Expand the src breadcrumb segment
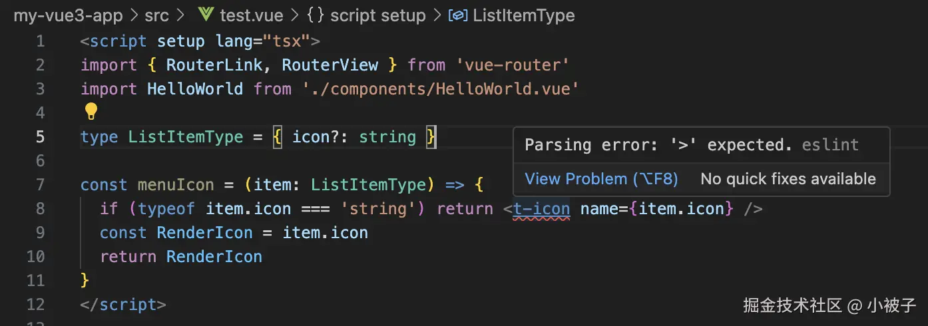The image size is (928, 326). (157, 15)
